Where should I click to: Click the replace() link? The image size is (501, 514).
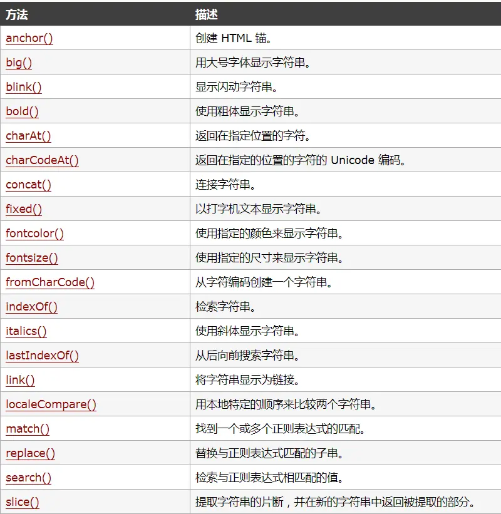click(x=30, y=453)
